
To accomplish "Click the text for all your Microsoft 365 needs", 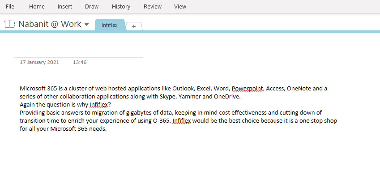I will tap(63, 129).
